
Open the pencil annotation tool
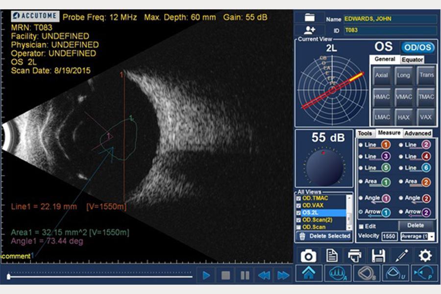tap(402, 256)
